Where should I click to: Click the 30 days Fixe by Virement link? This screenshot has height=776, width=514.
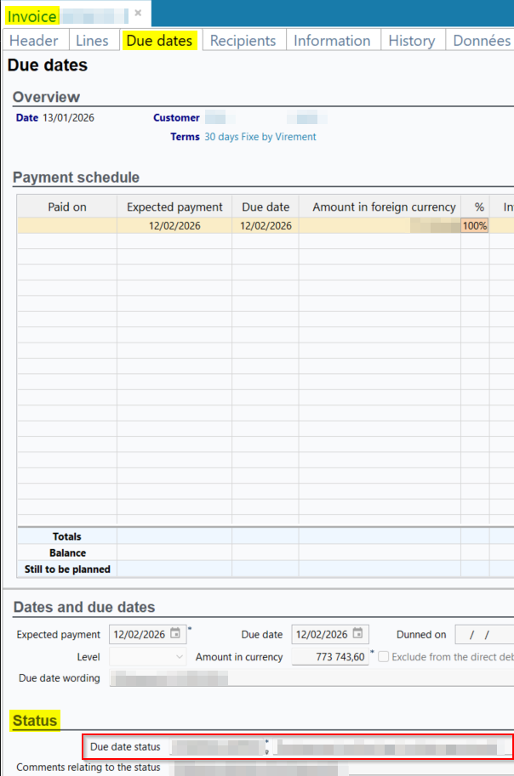260,137
